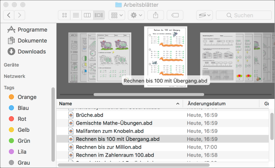
Task: Click the Share toolbar button
Action: [x=156, y=15]
